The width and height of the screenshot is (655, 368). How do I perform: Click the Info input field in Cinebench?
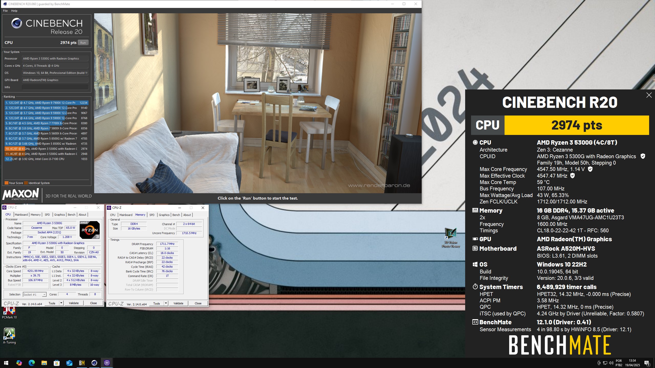tap(55, 87)
